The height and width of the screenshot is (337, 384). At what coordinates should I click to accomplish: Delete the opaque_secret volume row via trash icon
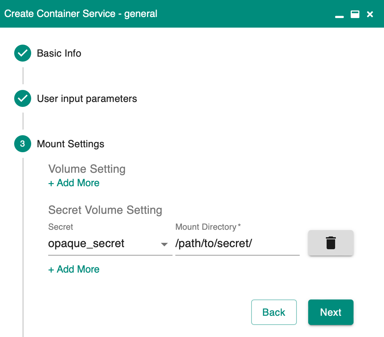[331, 243]
